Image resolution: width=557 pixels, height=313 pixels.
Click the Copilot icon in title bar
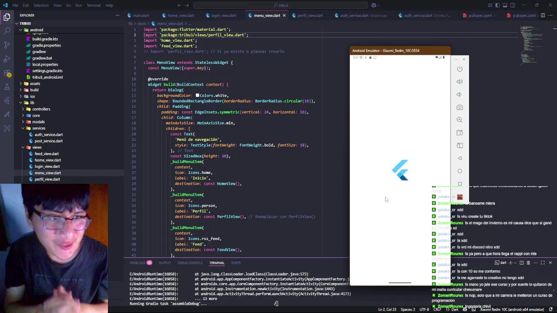pyautogui.click(x=374, y=5)
